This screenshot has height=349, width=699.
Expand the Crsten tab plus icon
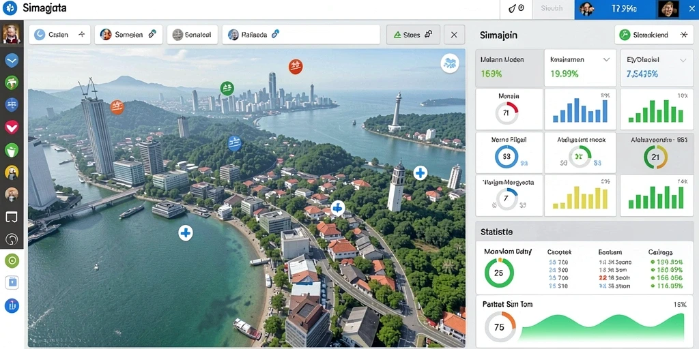82,34
